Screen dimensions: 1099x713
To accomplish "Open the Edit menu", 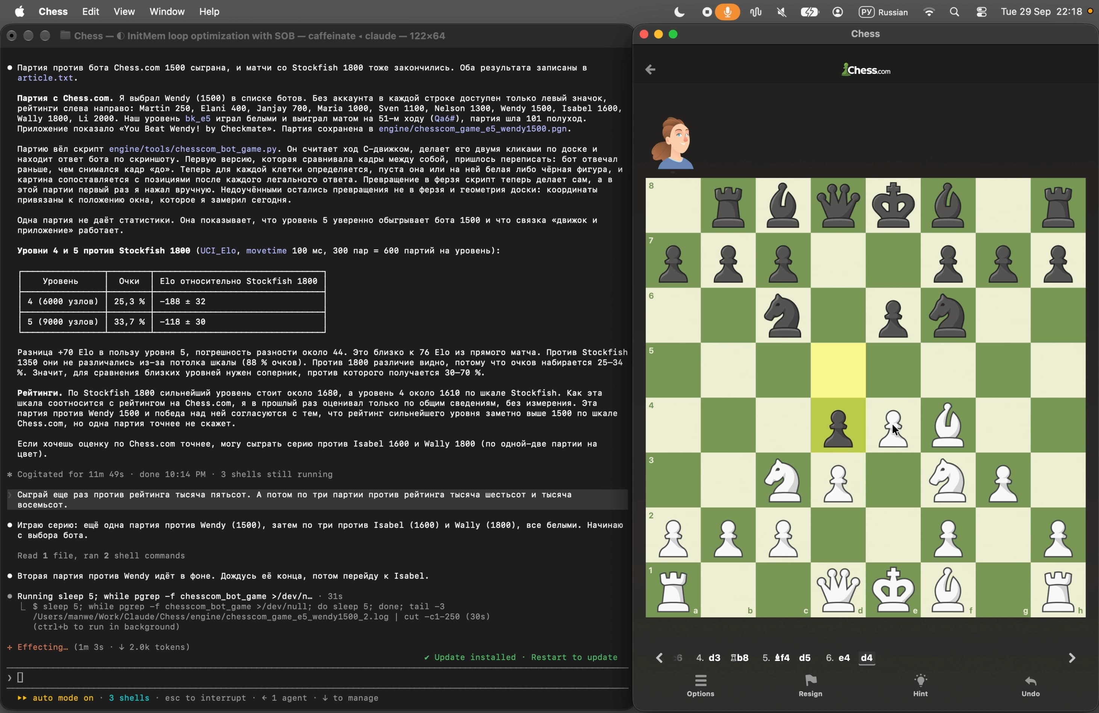I will 91,12.
